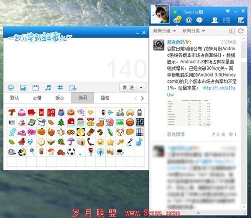251x218 pixels.
Task: Open the http://t.cn/a1Iq link in the post
Action: coord(219,88)
